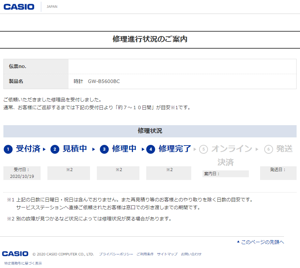Open the ご利用条件 footer link
300x268 pixels.
click(145, 254)
